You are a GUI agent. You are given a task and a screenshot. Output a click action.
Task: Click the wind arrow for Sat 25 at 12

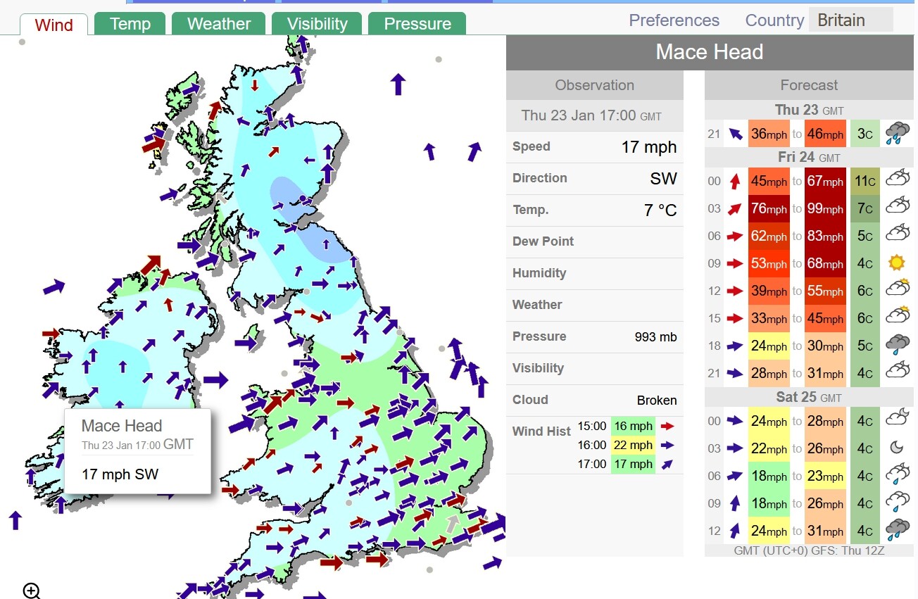point(736,531)
